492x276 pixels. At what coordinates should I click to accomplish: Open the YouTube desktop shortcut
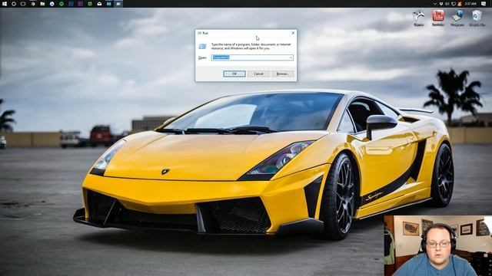tap(438, 18)
